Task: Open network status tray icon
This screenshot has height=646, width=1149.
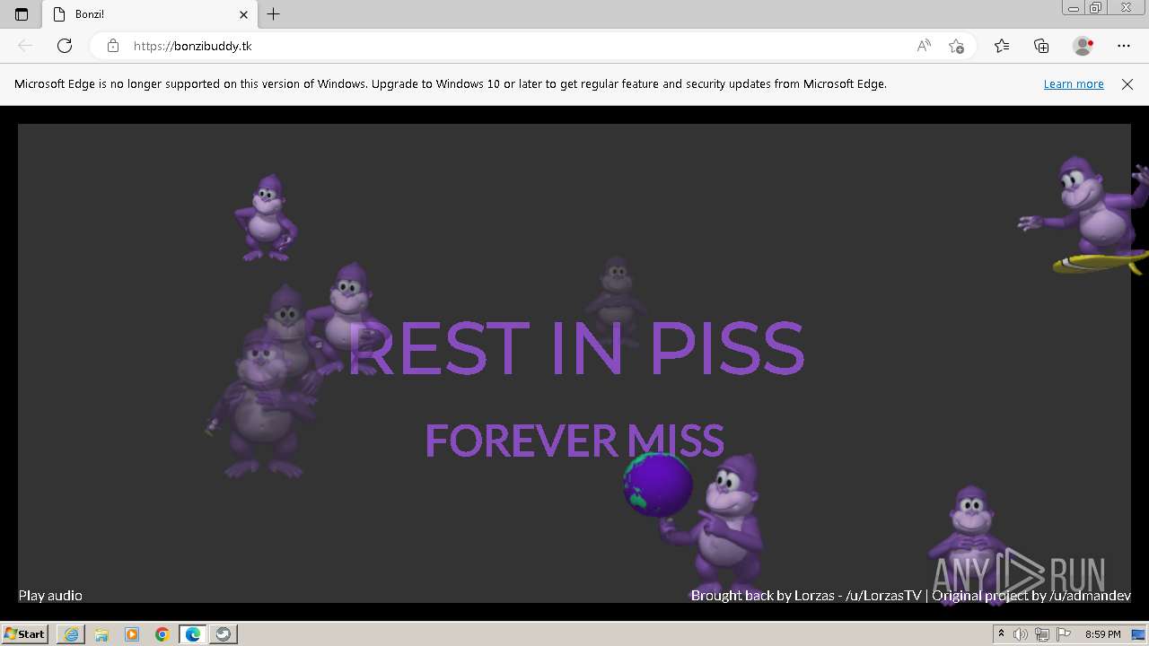Action: coord(1041,634)
